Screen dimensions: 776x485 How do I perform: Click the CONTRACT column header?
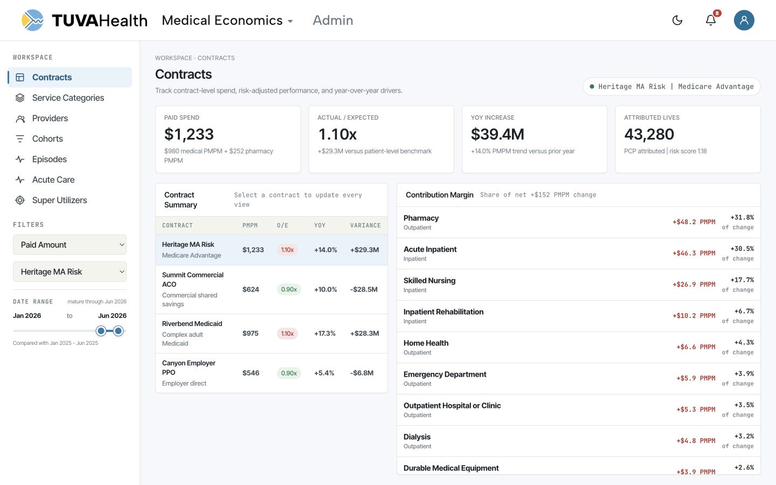point(177,225)
